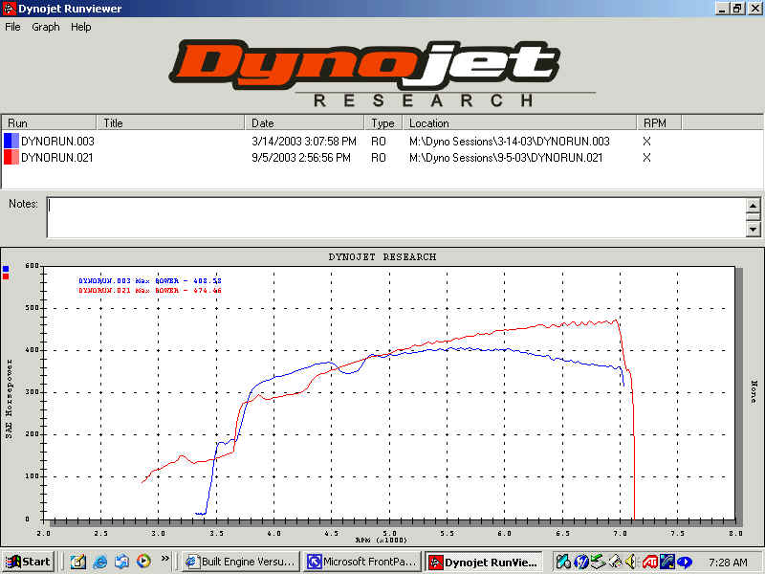Click the Title column header
The image size is (765, 574).
click(x=170, y=123)
